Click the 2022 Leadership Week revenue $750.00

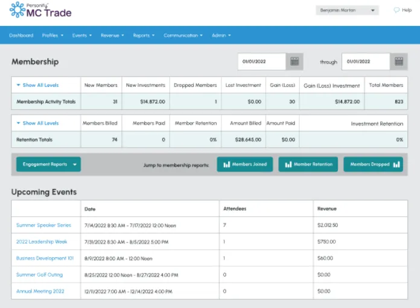coord(326,242)
